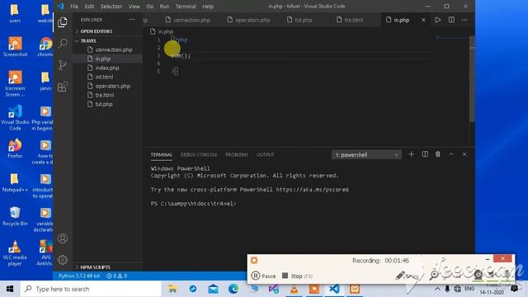Open the Terminal menu
Viewport: 528px width, 297px height.
(186, 6)
